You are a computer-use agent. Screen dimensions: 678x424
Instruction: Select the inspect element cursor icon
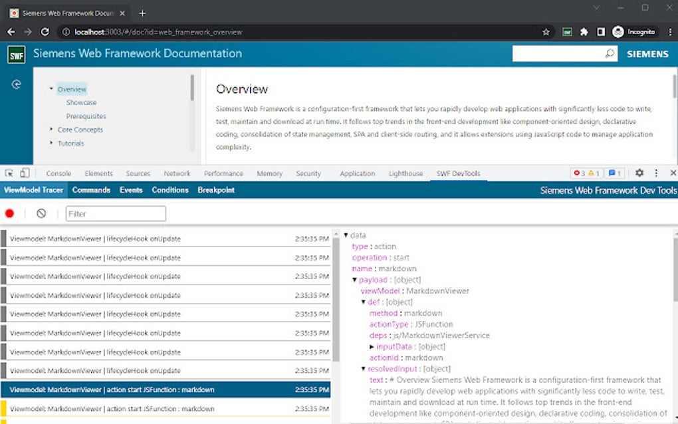7,173
